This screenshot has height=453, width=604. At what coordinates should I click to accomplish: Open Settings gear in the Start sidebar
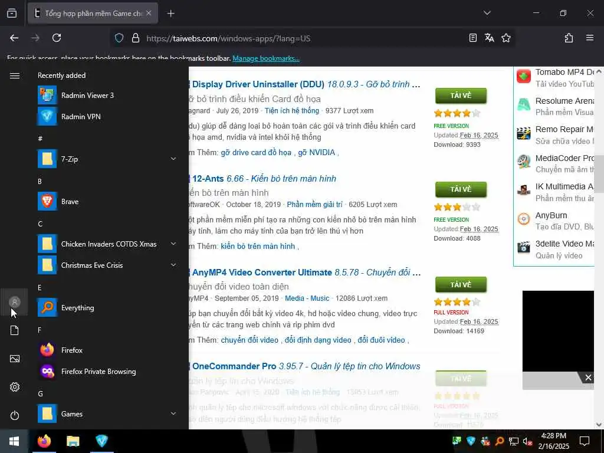(x=15, y=387)
